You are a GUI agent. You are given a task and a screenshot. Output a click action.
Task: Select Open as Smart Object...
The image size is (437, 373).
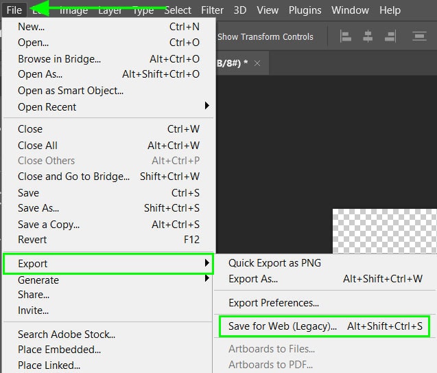pos(108,91)
